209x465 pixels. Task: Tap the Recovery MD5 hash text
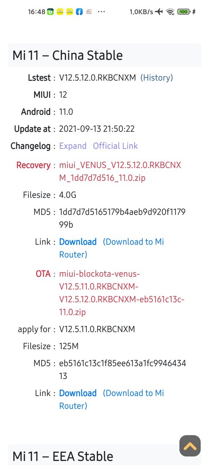point(123,218)
